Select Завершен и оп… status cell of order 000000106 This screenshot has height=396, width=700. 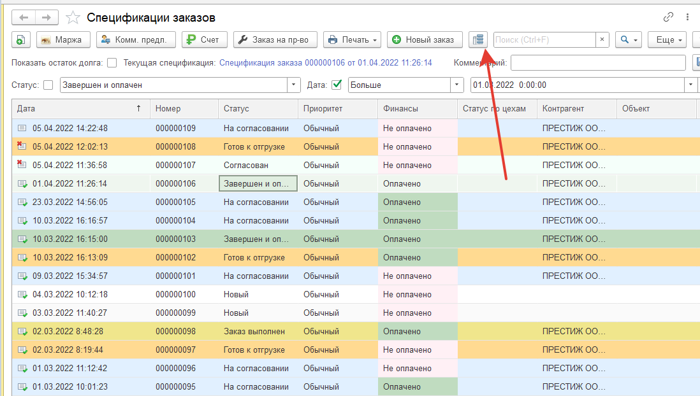click(258, 184)
